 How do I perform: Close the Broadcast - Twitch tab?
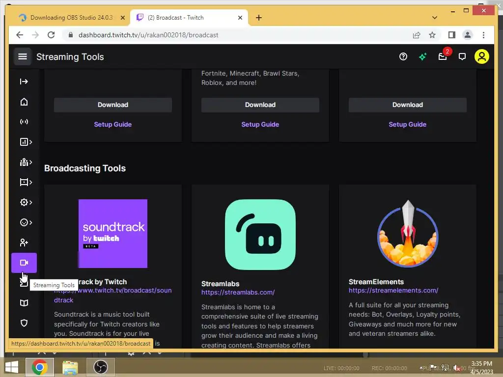(240, 18)
